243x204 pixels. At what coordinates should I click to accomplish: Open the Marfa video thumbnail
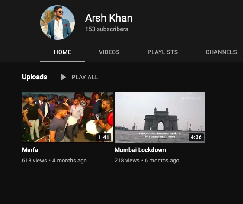pyautogui.click(x=67, y=117)
